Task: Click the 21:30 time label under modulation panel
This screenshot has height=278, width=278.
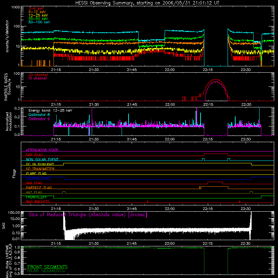Action: (x=93, y=139)
